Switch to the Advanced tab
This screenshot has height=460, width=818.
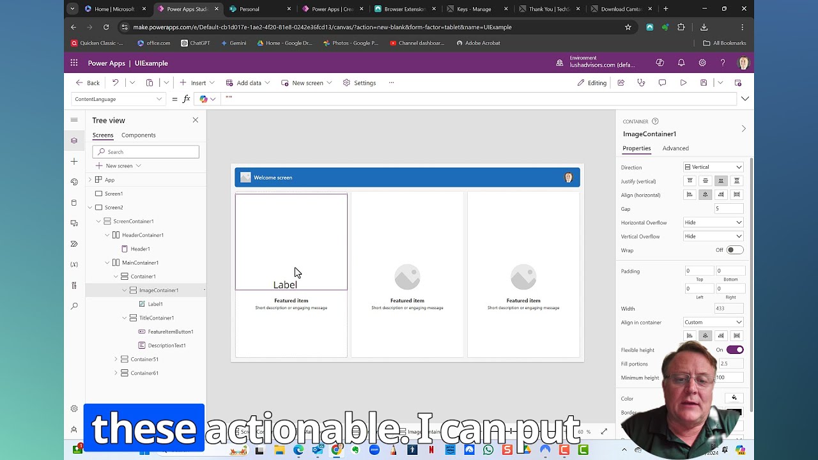(675, 148)
